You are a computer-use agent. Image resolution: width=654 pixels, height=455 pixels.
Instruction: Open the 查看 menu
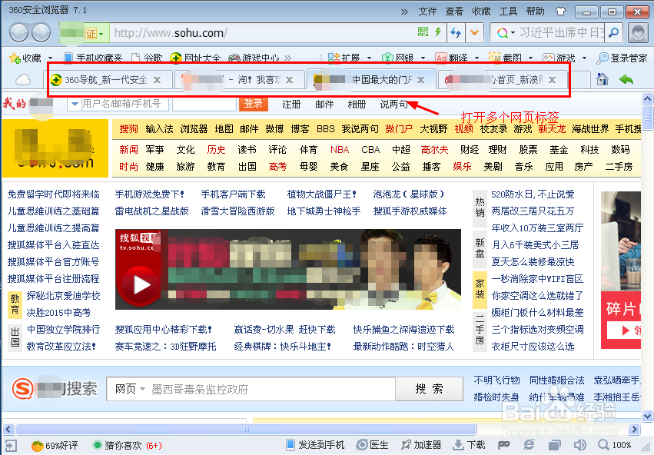[x=454, y=12]
